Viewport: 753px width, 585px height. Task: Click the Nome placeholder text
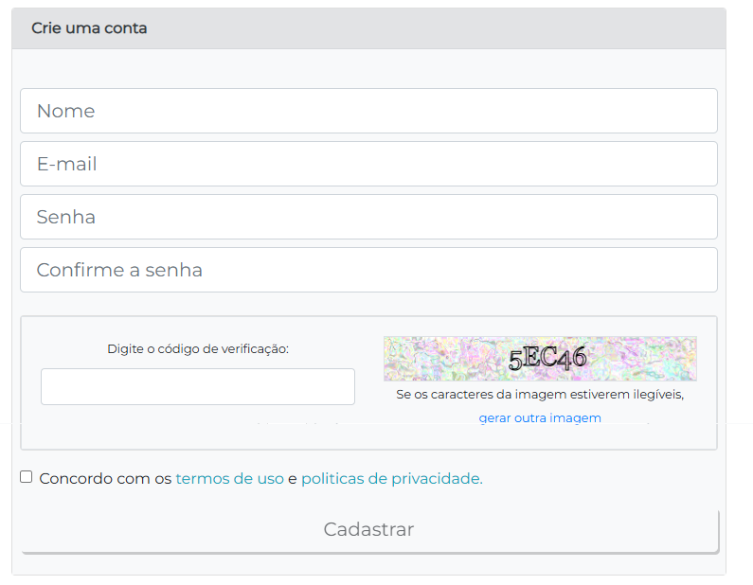[65, 111]
